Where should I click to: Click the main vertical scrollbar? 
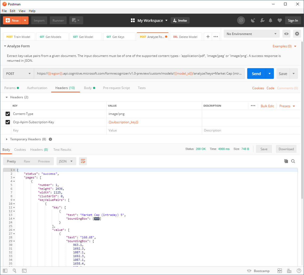click(x=302, y=120)
